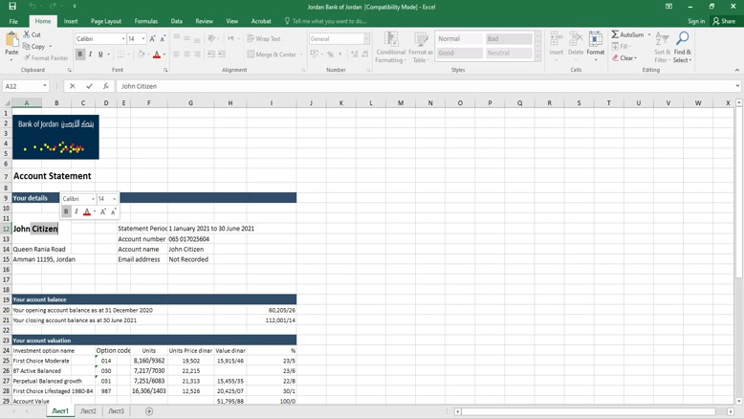Image resolution: width=744 pixels, height=419 pixels.
Task: Click ribbon font color A
Action: [x=157, y=55]
